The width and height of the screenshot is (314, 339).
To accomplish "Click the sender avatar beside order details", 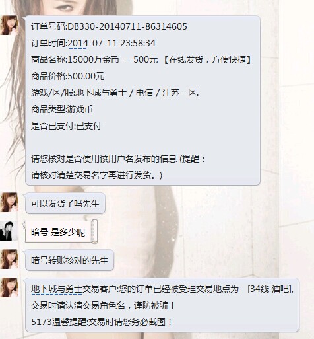I will pos(9,25).
